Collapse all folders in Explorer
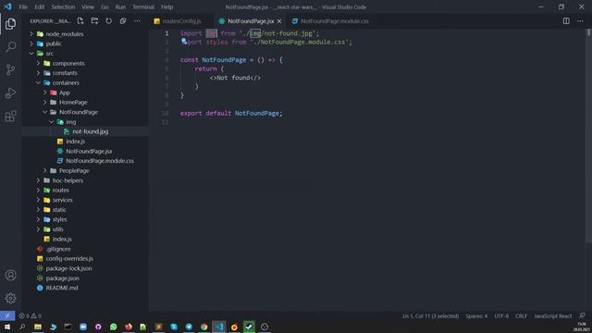This screenshot has width=592, height=333. coord(123,21)
